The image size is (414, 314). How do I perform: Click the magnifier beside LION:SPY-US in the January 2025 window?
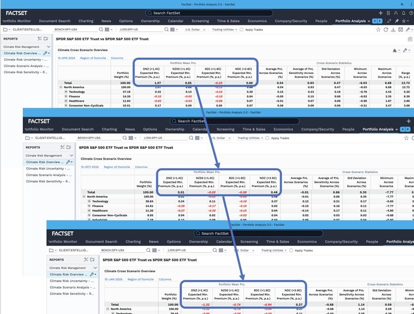tap(215, 250)
